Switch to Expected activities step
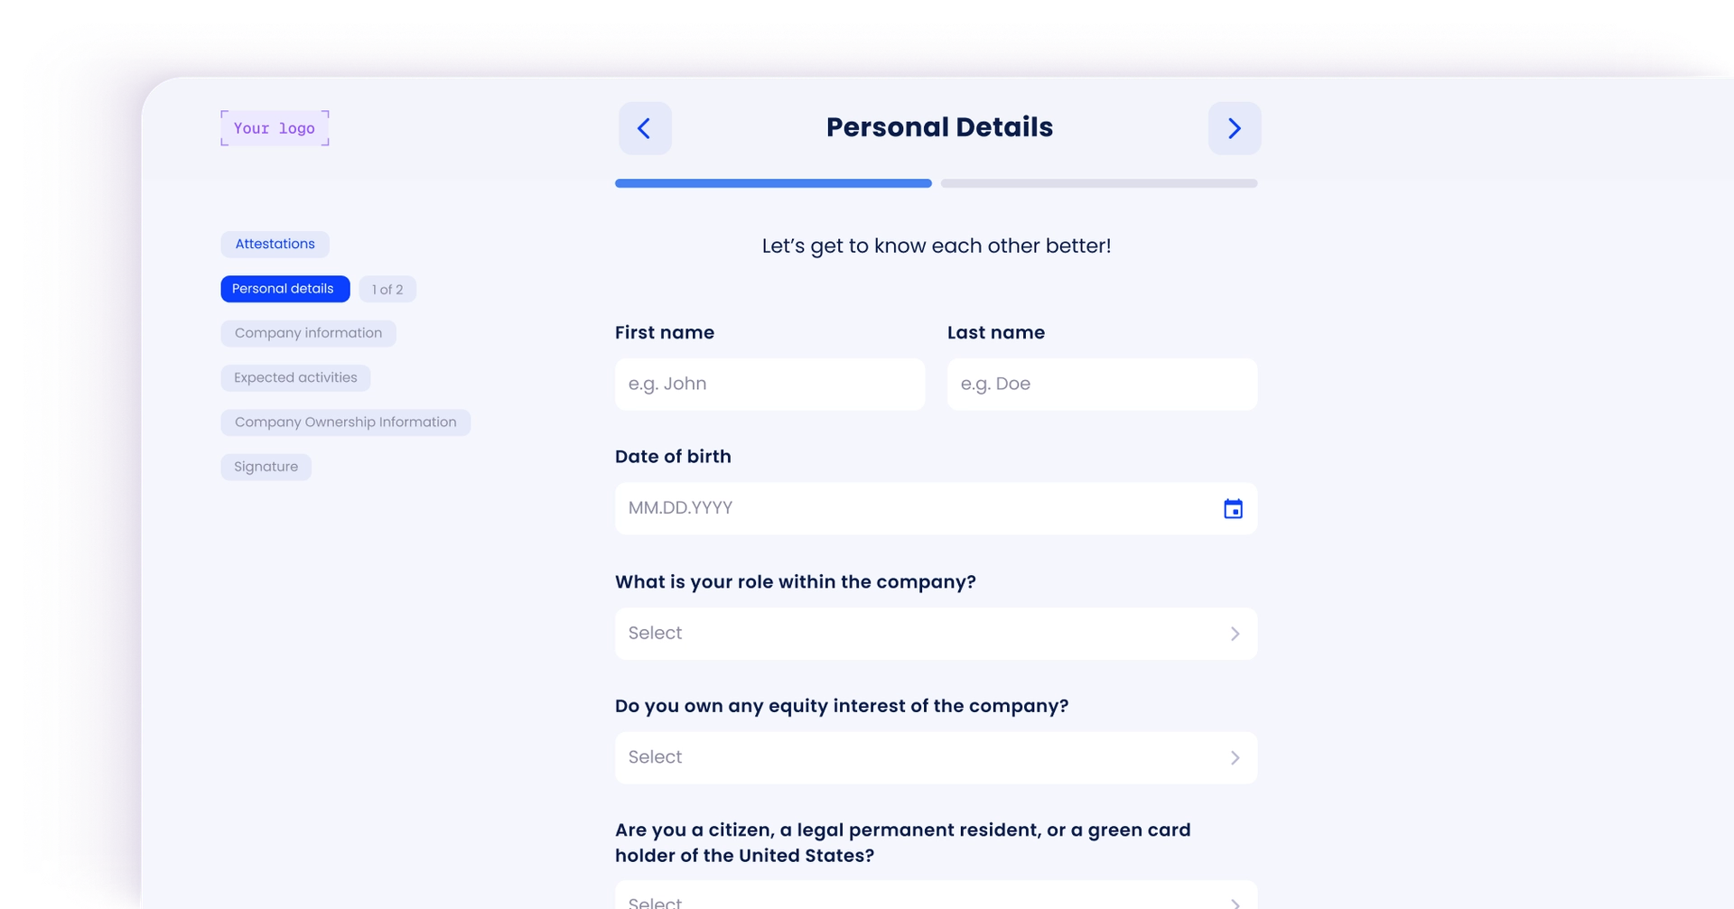Viewport: 1734px width, 909px height. click(x=295, y=377)
